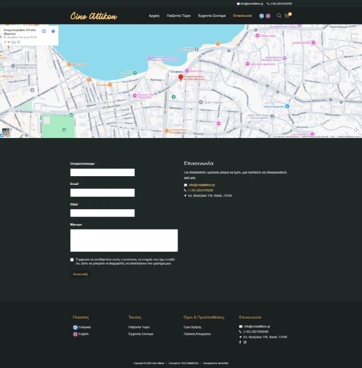Select Επικοινωνία in top menu

click(243, 16)
